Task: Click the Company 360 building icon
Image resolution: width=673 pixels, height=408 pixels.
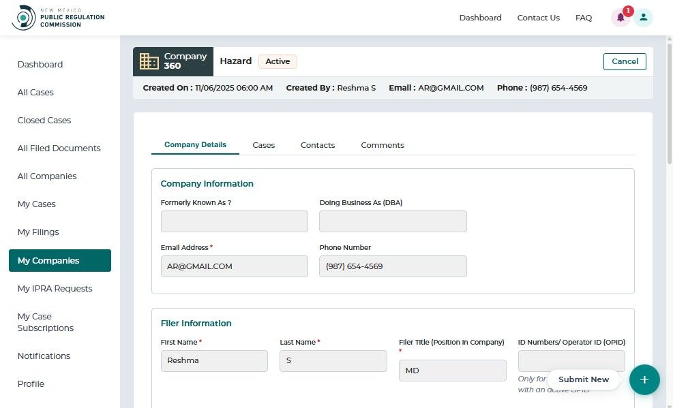Action: coord(149,61)
